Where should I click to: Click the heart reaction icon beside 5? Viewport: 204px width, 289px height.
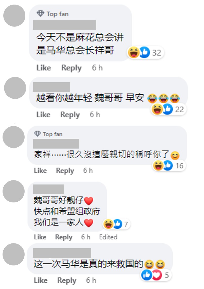click(157, 275)
